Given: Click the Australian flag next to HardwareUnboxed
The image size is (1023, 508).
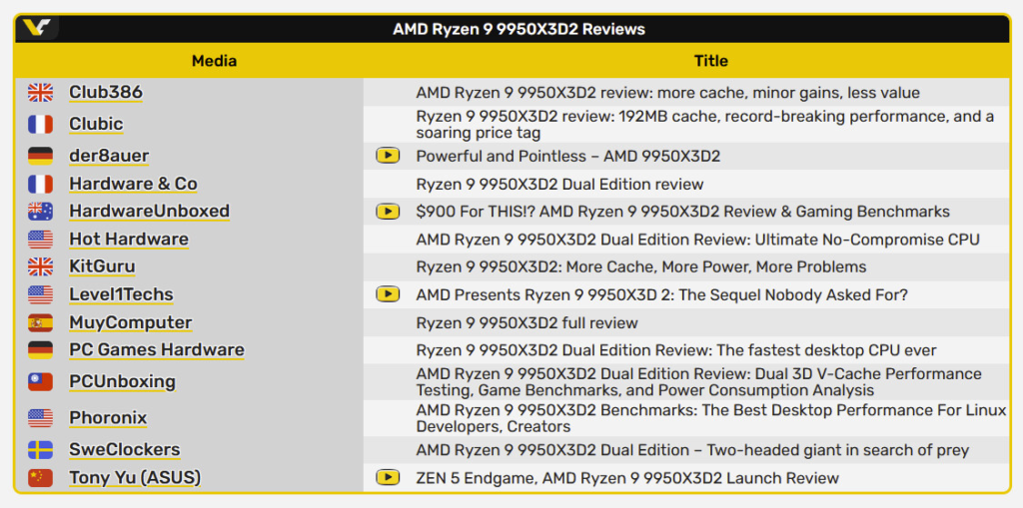Looking at the screenshot, I should [40, 212].
